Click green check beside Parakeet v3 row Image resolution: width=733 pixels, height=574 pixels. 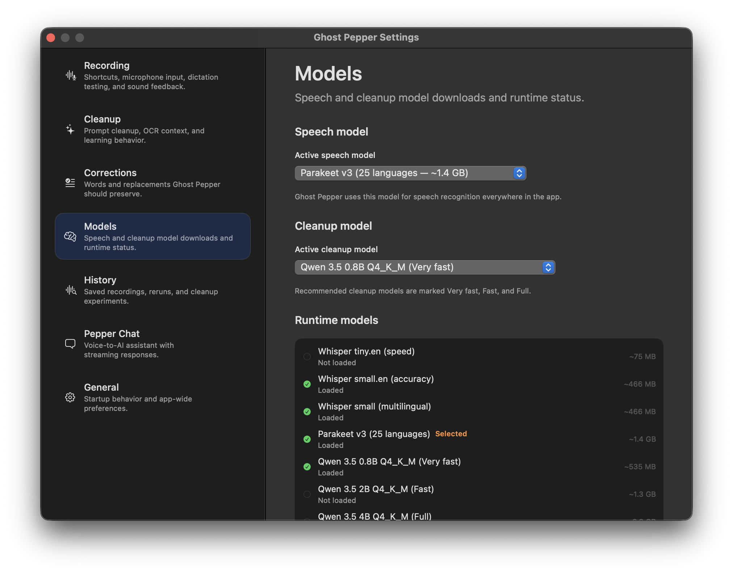tap(307, 439)
